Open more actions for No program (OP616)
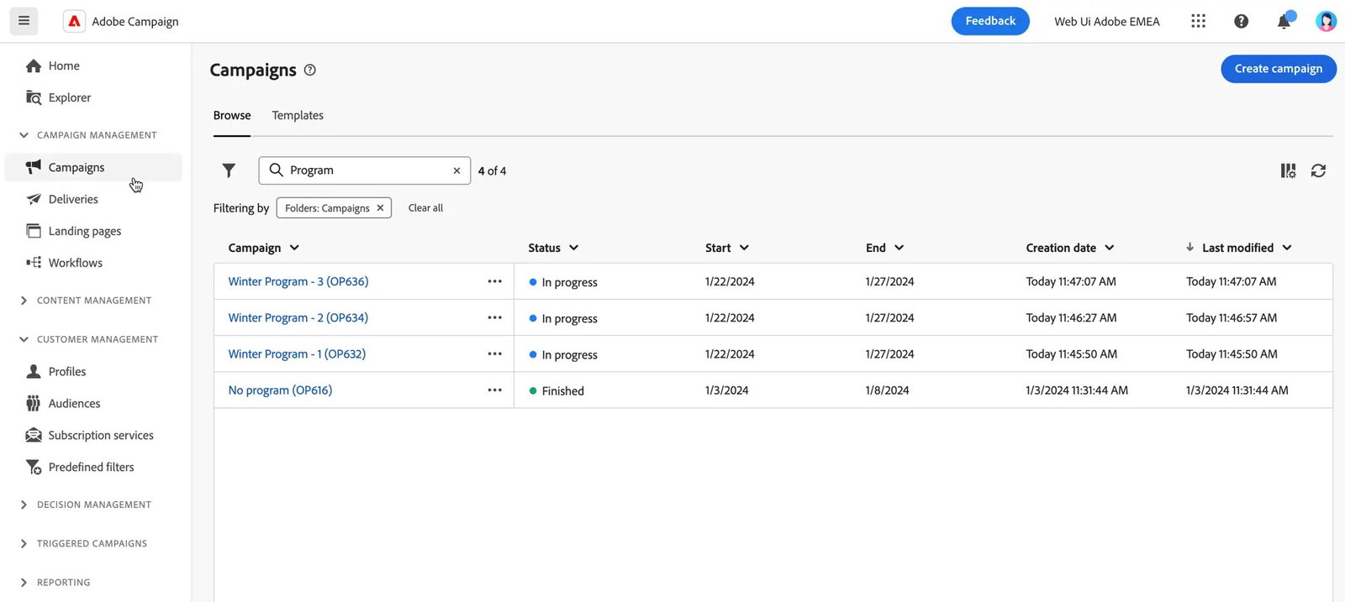 (494, 390)
